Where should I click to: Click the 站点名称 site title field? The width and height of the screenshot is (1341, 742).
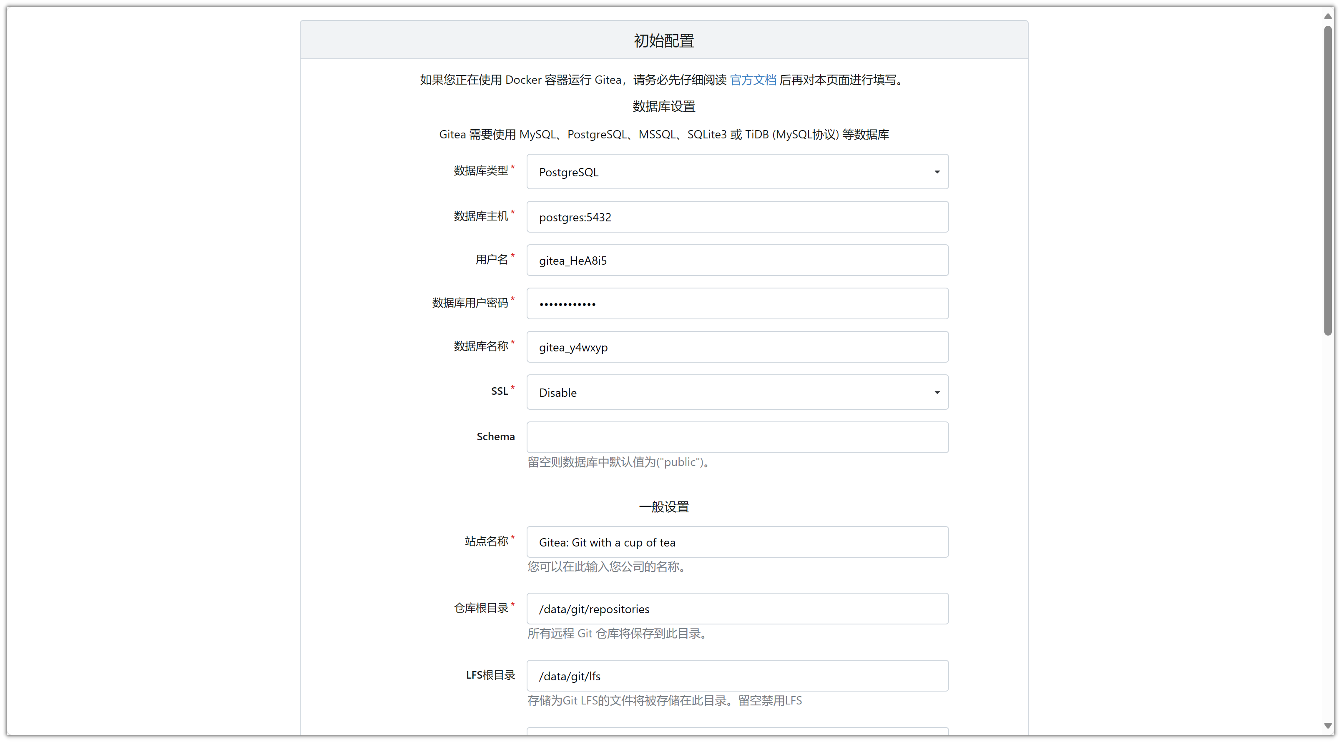coord(737,542)
